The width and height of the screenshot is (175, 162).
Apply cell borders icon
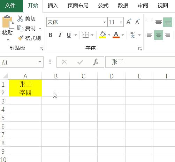pos(85,35)
